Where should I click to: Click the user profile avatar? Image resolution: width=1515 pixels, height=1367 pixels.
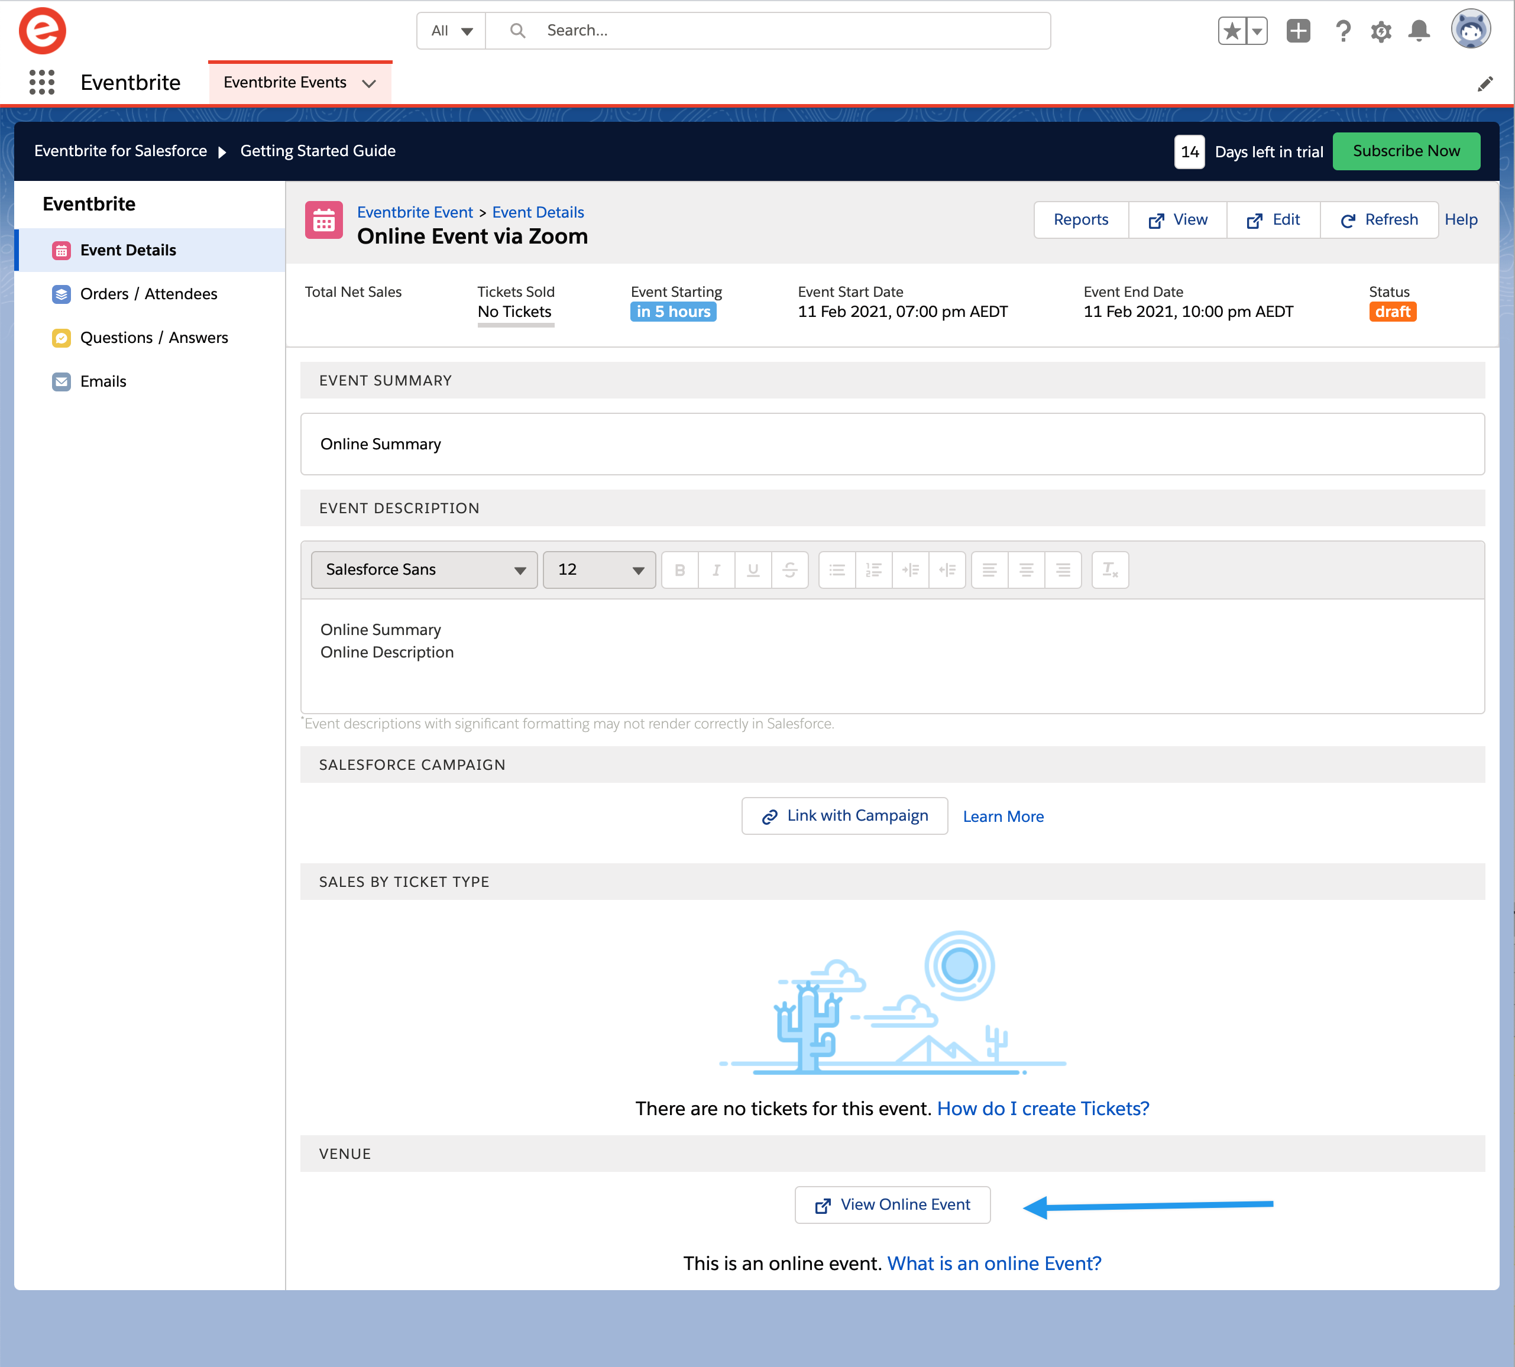click(x=1471, y=30)
